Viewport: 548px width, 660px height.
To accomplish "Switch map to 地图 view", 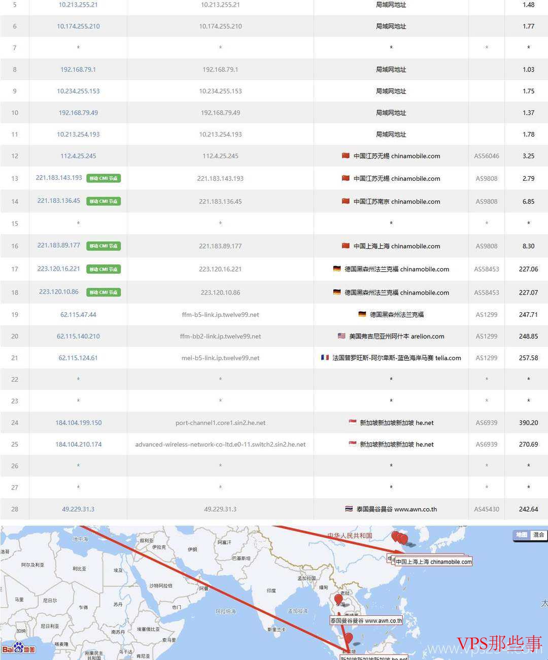I will click(522, 535).
